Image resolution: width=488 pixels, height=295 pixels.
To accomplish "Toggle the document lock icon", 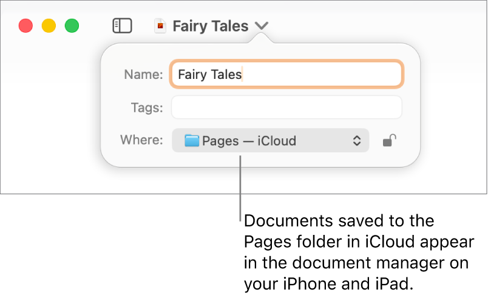I will click(389, 140).
